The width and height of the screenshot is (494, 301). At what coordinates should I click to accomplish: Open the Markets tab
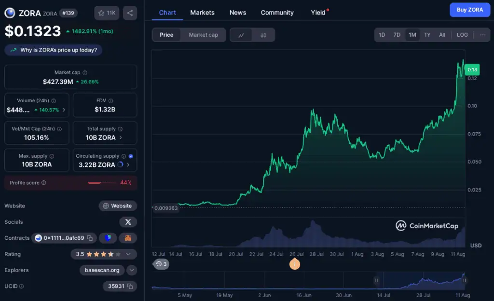(202, 13)
